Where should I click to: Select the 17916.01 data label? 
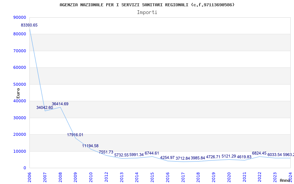coord(75,135)
